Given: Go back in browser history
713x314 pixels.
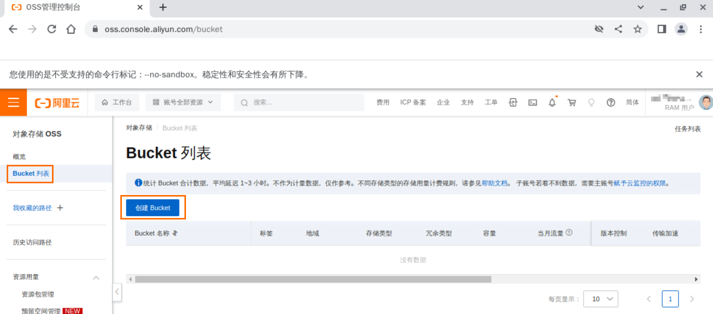Looking at the screenshot, I should click(x=13, y=29).
